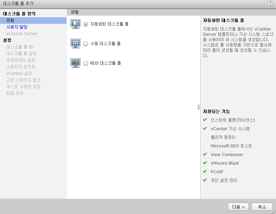Click the 고급 스토리지 옵션 step
Viewport: 276px width, 214px height.
23,80
